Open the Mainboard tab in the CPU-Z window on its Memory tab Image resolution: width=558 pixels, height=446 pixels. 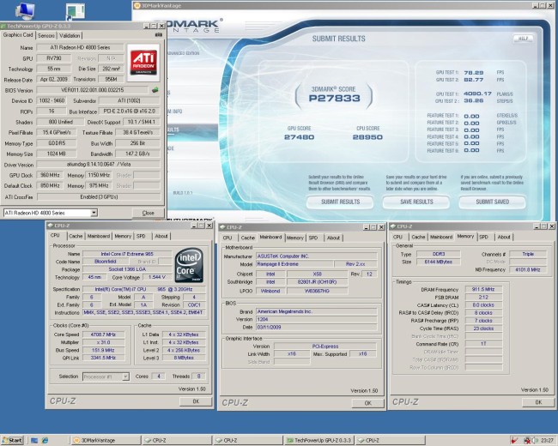[441, 237]
